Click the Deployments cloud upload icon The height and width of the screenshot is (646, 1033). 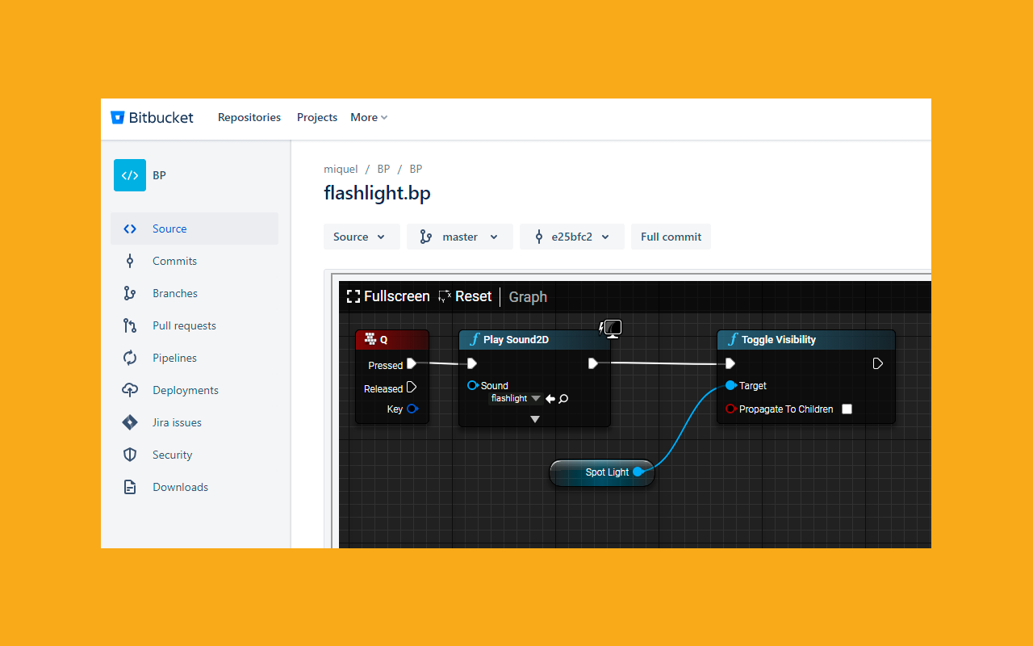pyautogui.click(x=130, y=390)
